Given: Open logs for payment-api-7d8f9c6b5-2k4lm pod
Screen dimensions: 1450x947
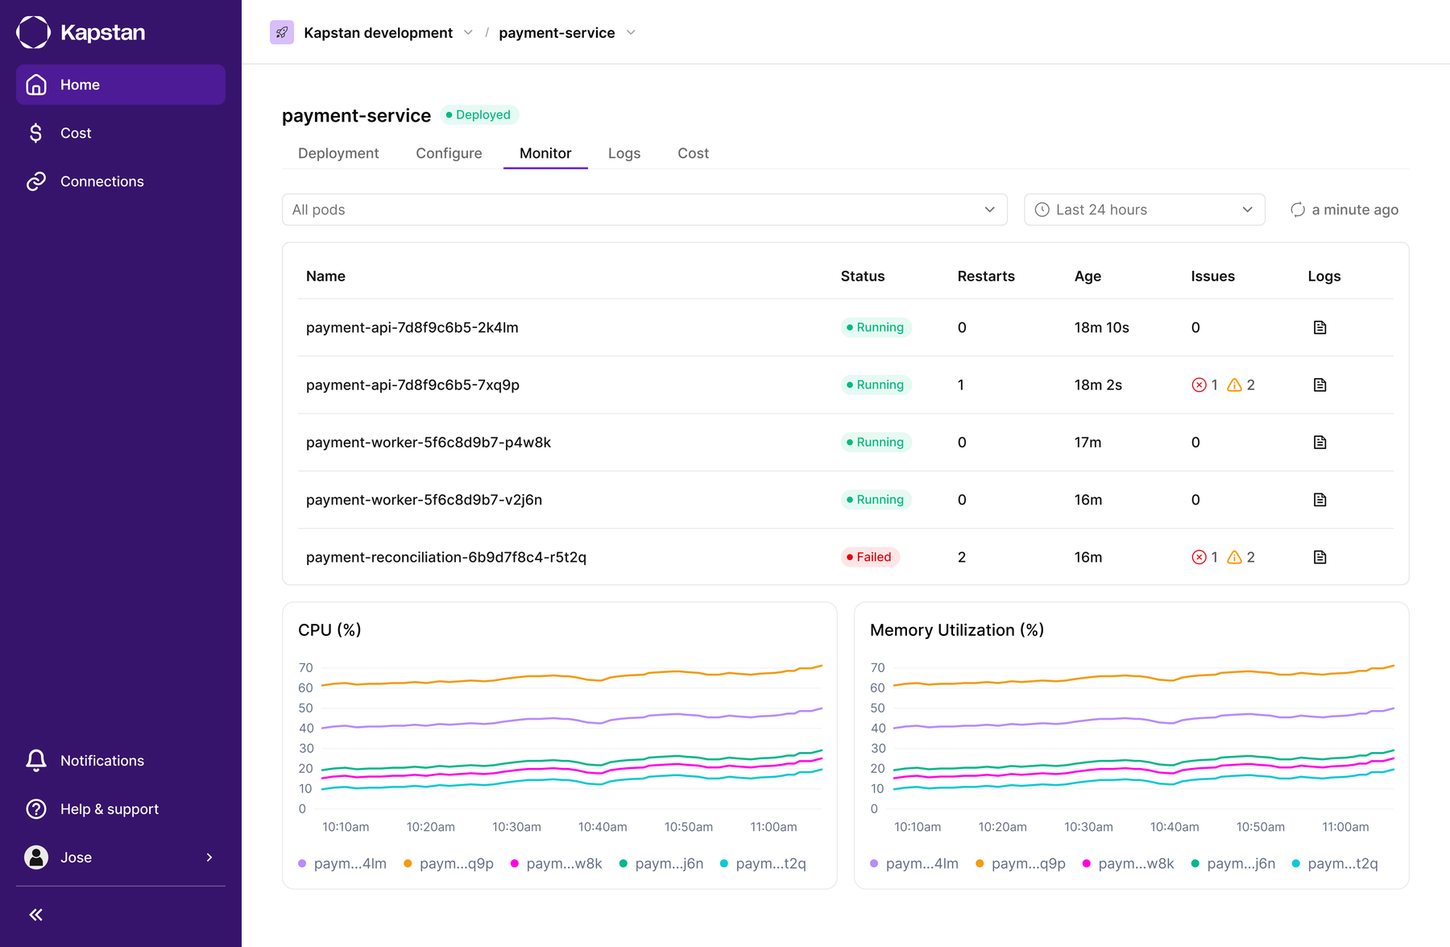Looking at the screenshot, I should [x=1319, y=327].
